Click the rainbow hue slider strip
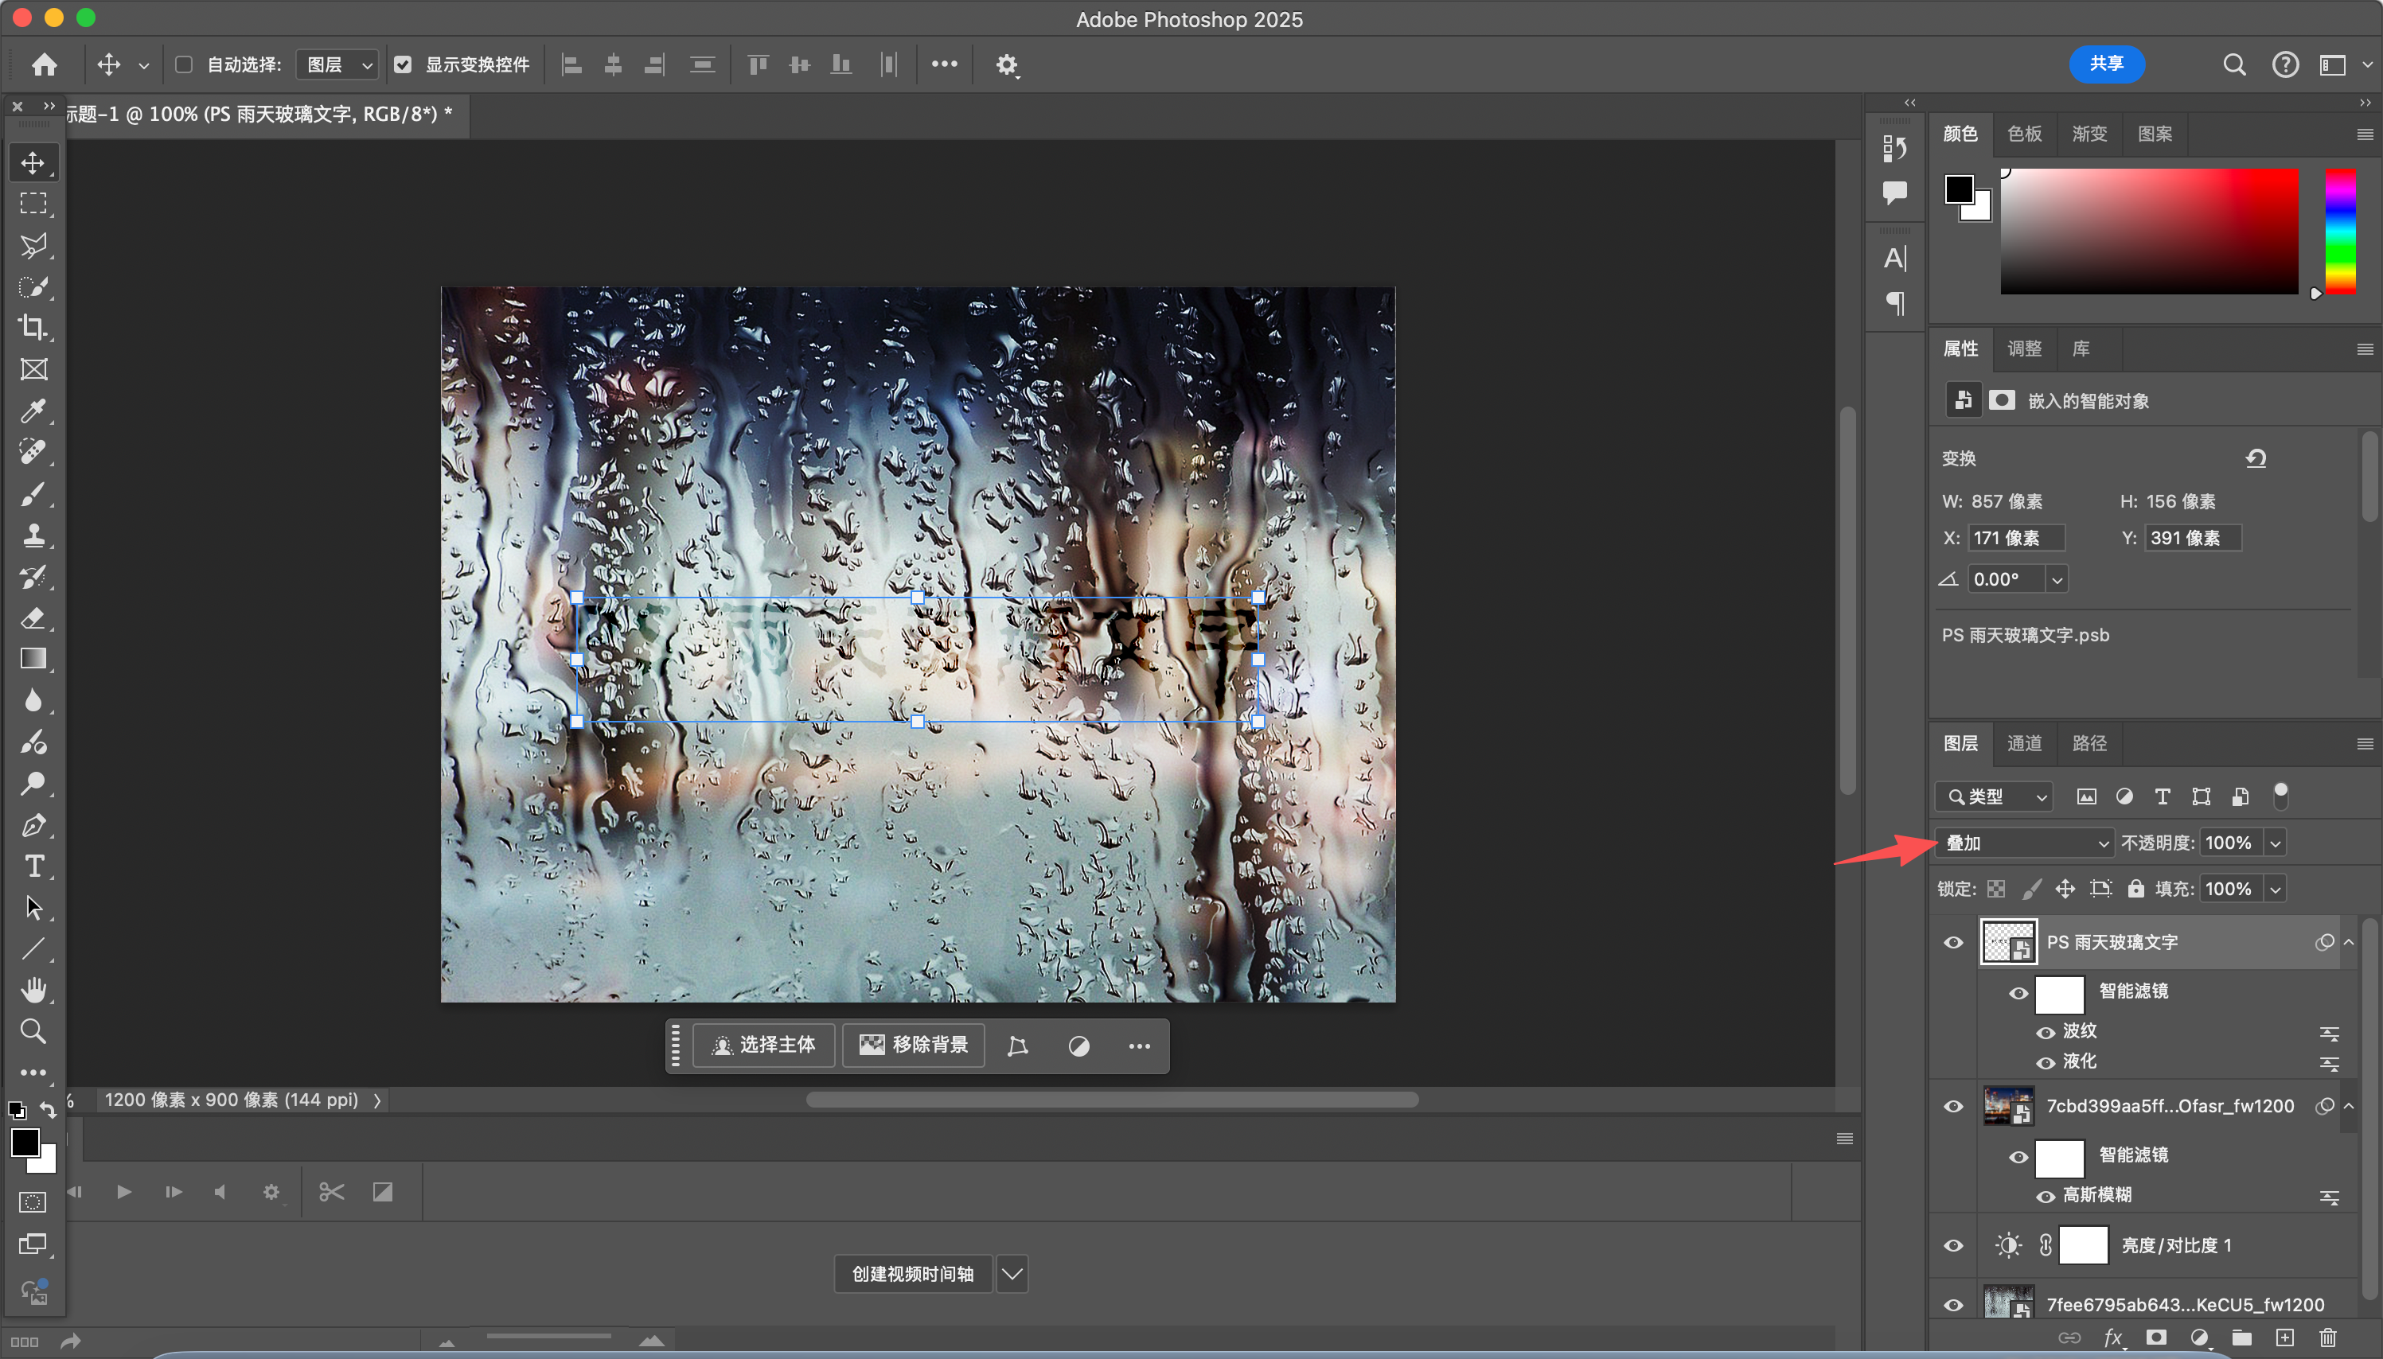The width and height of the screenshot is (2383, 1359). tap(2339, 232)
